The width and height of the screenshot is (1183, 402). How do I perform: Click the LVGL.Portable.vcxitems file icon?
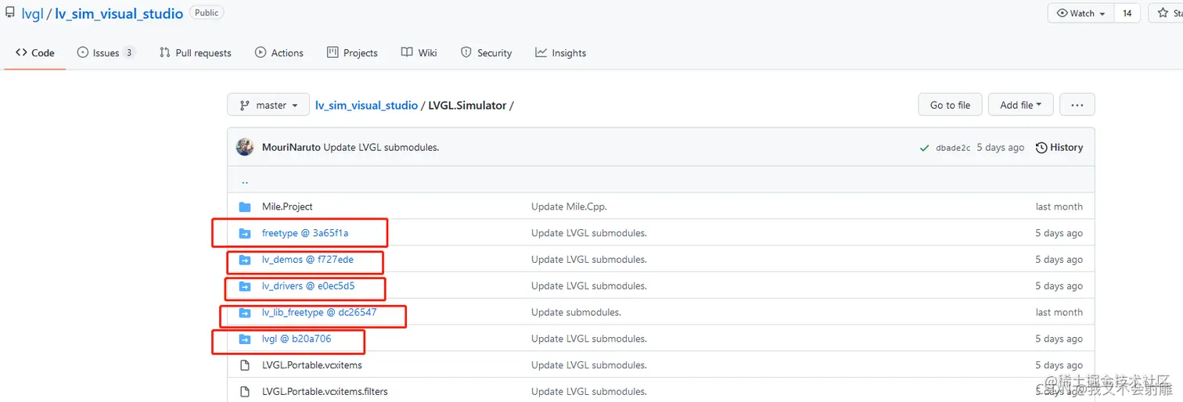[245, 365]
